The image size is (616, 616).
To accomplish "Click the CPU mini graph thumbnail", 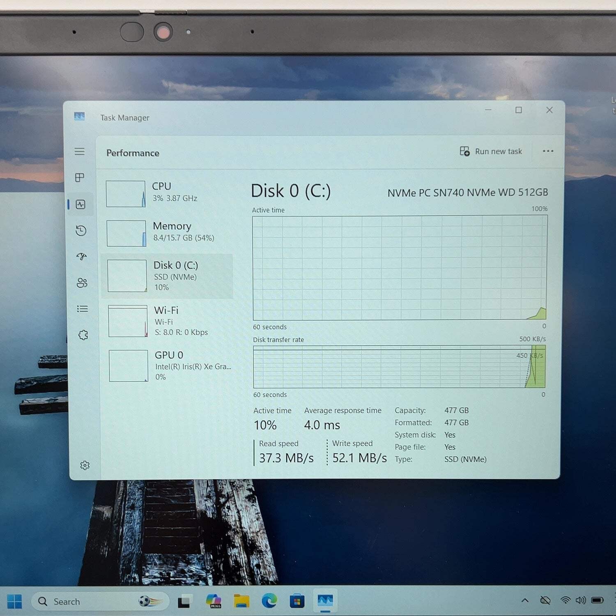I will pos(126,194).
